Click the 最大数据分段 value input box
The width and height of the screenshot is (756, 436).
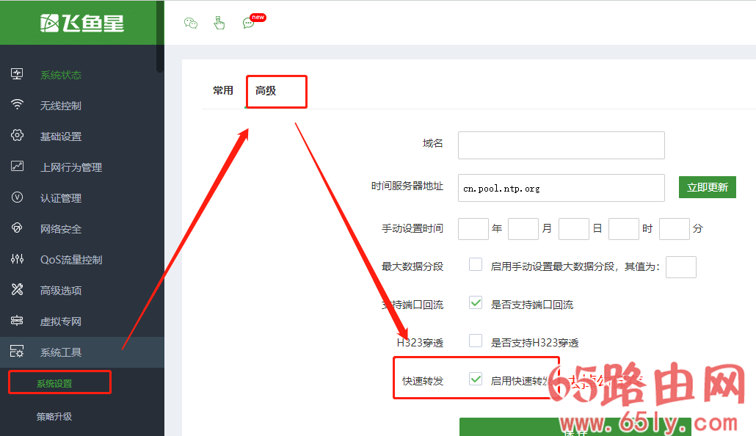pyautogui.click(x=681, y=267)
